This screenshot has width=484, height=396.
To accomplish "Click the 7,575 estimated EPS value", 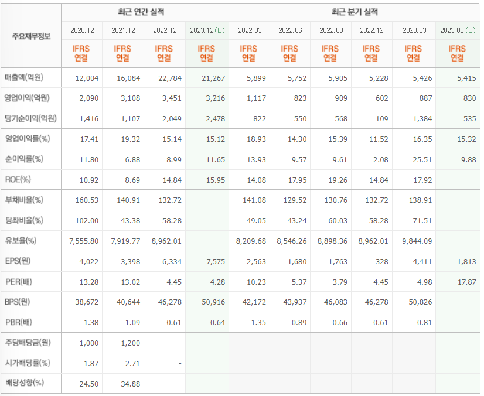I will pyautogui.click(x=216, y=262).
